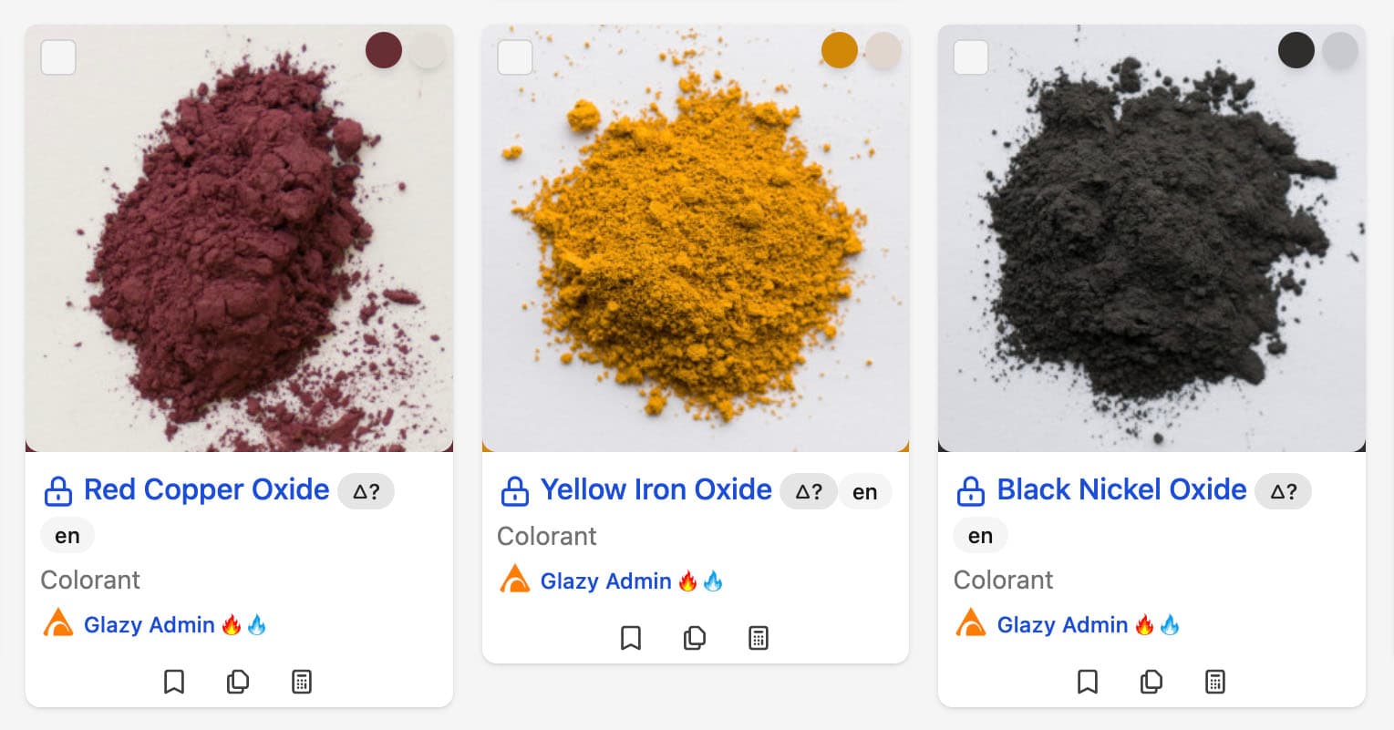Click the Glazy flame avatar beside Glazy Admin on Yellow Iron Oxide

(514, 580)
